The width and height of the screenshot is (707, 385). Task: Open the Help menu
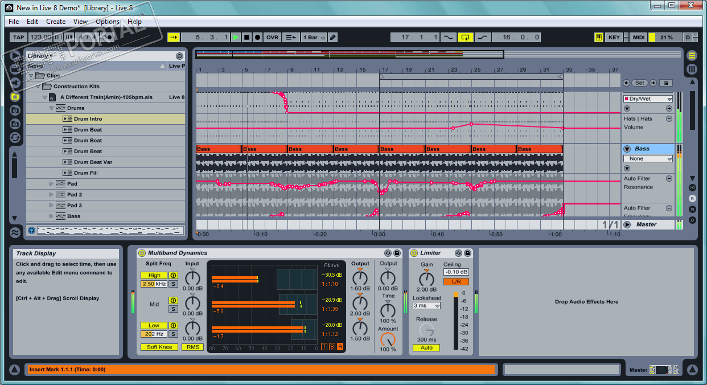[134, 22]
